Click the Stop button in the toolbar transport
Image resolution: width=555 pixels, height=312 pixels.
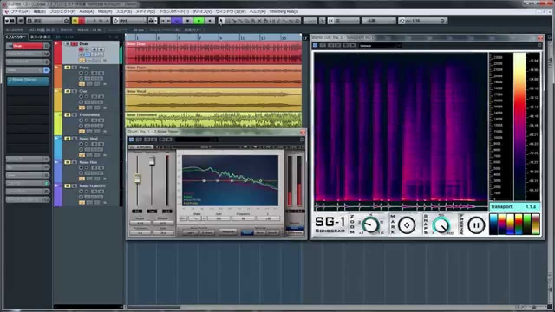pos(188,20)
